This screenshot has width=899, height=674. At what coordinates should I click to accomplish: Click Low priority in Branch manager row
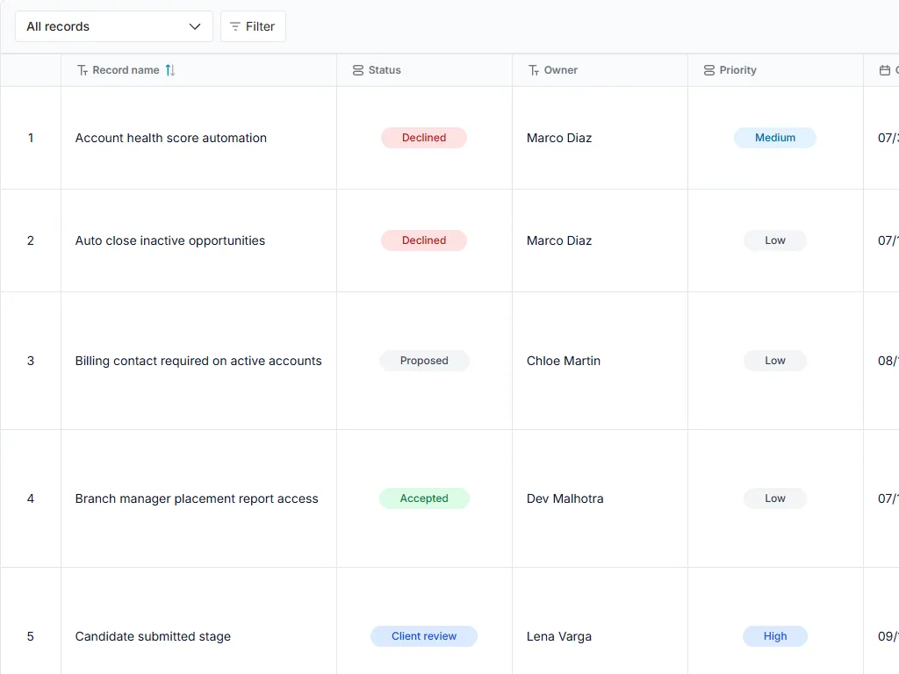coord(775,498)
